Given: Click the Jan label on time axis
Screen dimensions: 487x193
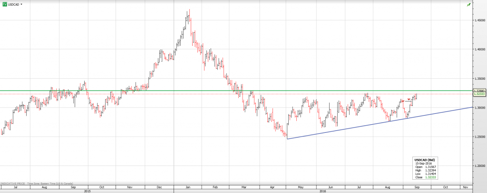Looking at the screenshot, I should coord(187,187).
